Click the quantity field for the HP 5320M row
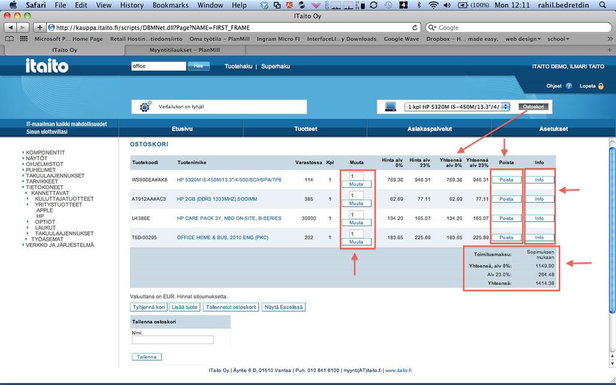 [x=356, y=176]
